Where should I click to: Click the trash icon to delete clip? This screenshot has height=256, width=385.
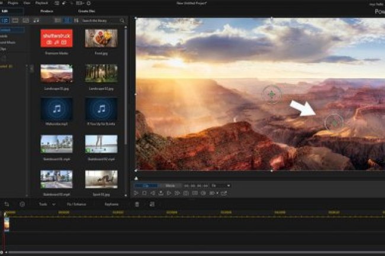137,204
